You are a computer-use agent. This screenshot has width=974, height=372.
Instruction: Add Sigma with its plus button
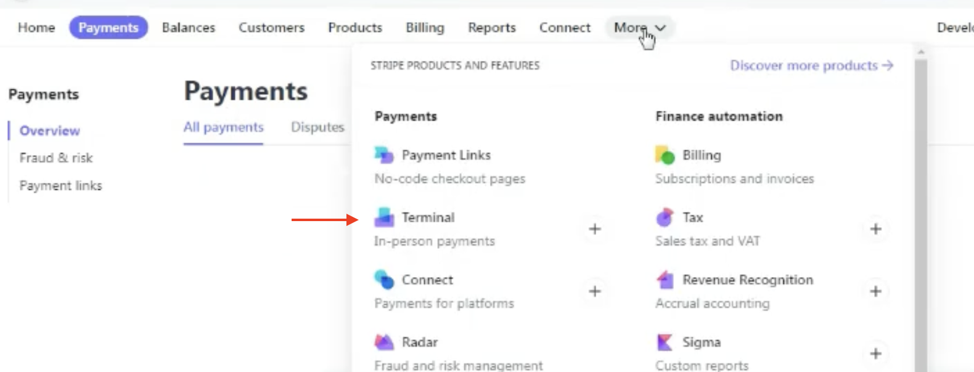pos(875,354)
